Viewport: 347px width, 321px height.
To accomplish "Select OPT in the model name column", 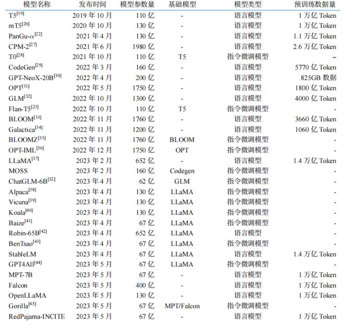I will point(19,88).
